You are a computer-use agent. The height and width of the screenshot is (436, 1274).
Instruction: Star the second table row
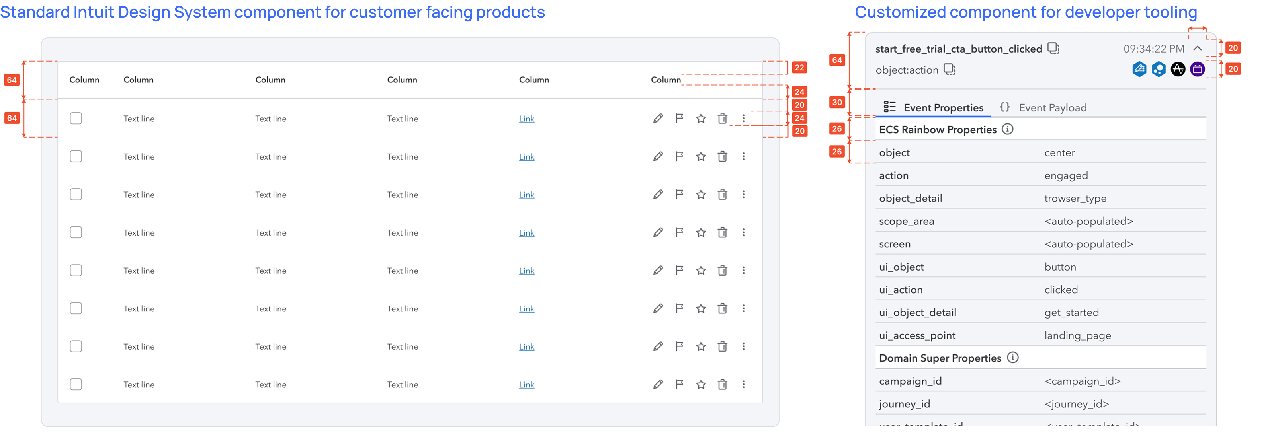pos(701,156)
